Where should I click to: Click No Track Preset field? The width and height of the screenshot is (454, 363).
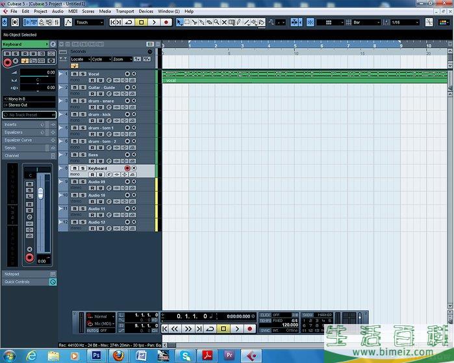(29, 115)
